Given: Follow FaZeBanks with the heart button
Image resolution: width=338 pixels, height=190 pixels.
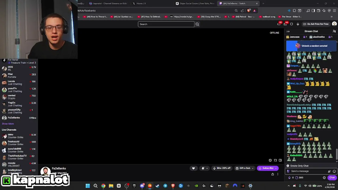Looking at the screenshot, I should click(x=193, y=168).
